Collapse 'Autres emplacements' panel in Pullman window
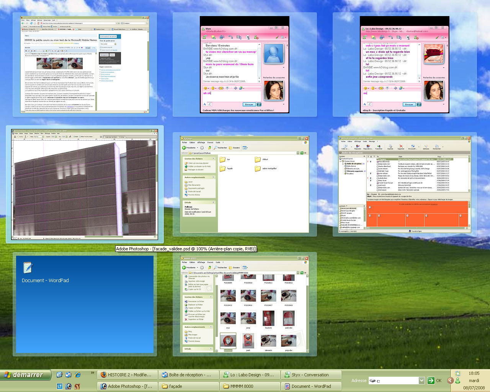This screenshot has width=490, height=392. click(x=213, y=177)
